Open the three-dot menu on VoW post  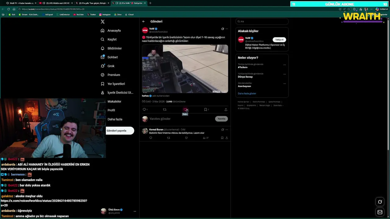tap(227, 29)
